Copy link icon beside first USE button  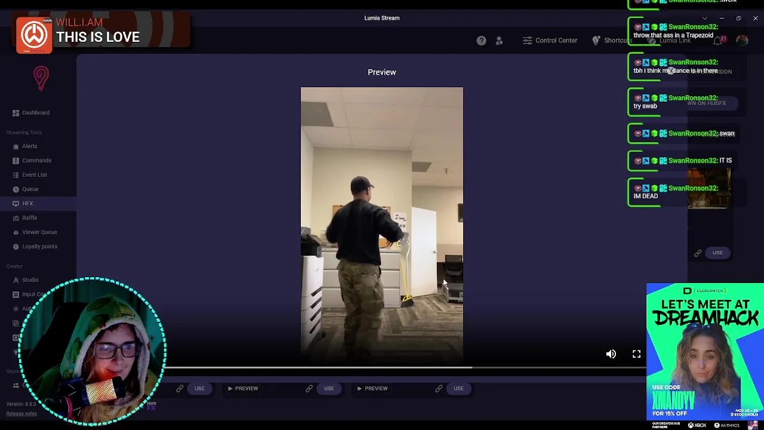click(x=180, y=388)
